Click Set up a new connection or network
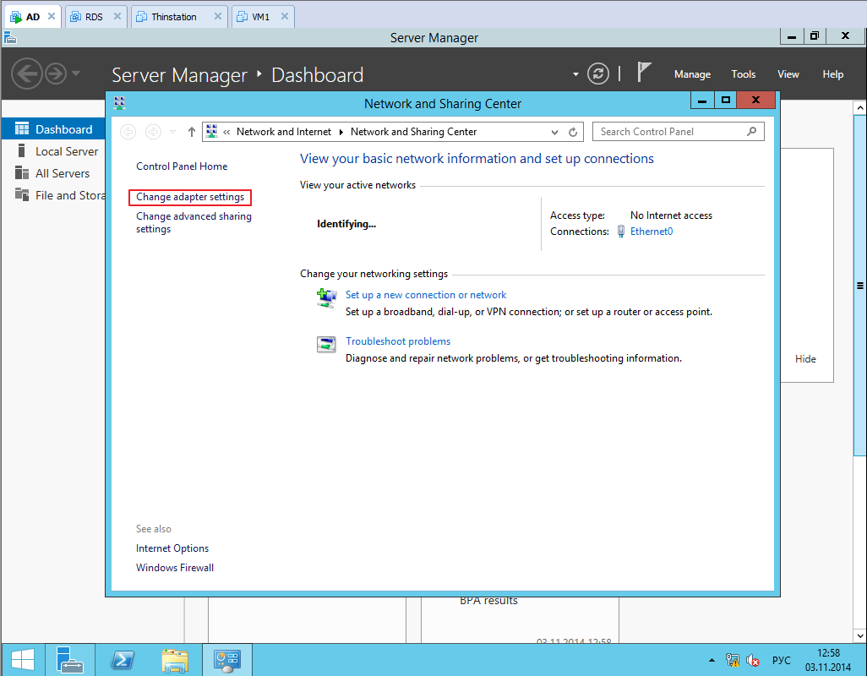Screen dimensions: 867x676 click(x=426, y=295)
